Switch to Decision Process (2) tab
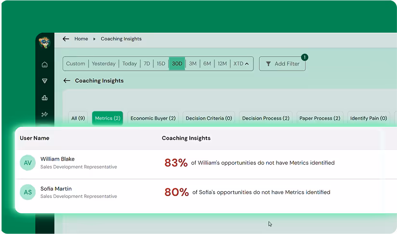The height and width of the screenshot is (234, 397). pos(265,118)
